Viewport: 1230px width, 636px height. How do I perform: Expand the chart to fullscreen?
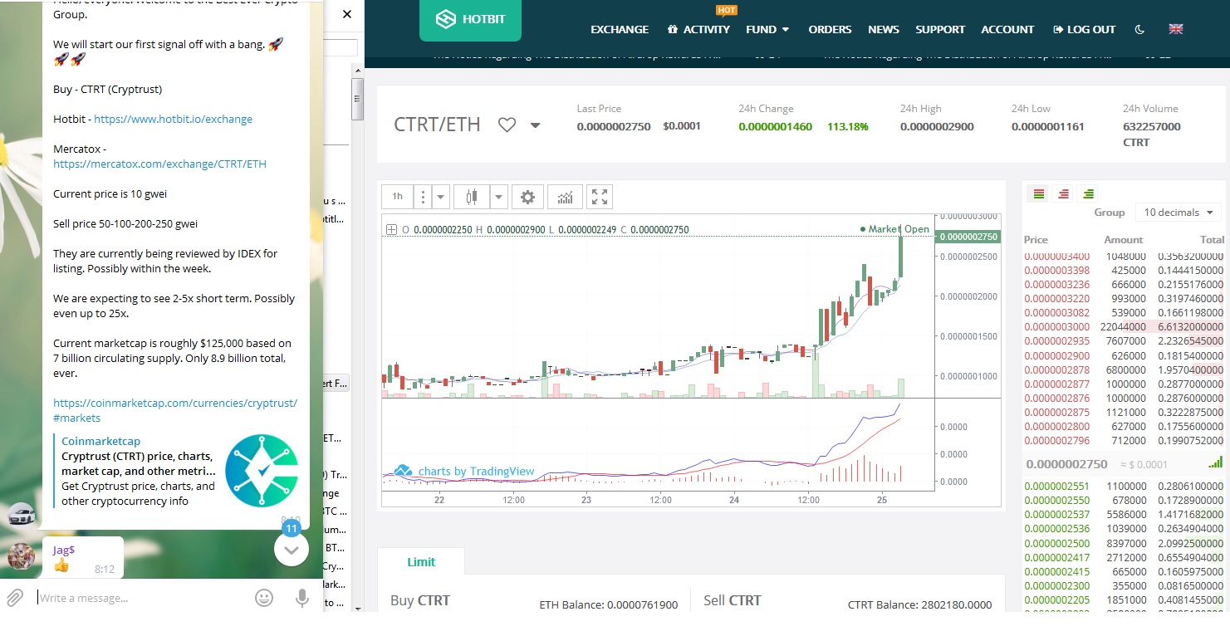(600, 197)
